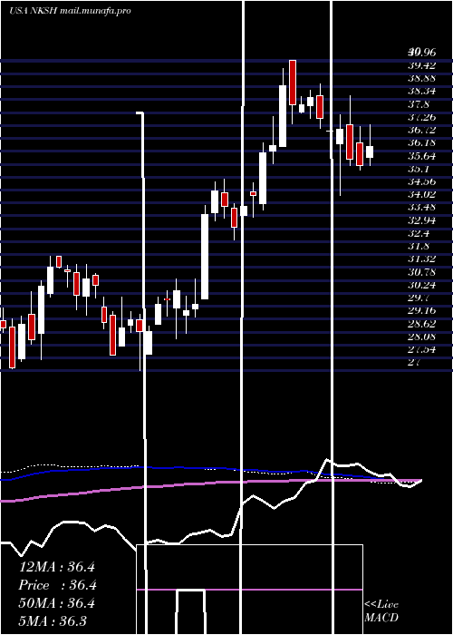Click the USA NKSH mail.munafa.pro chart title

[x=70, y=11]
